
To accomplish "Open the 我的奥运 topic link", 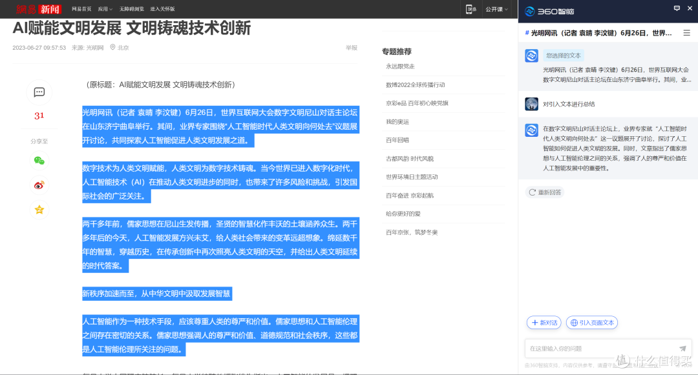I will click(397, 122).
